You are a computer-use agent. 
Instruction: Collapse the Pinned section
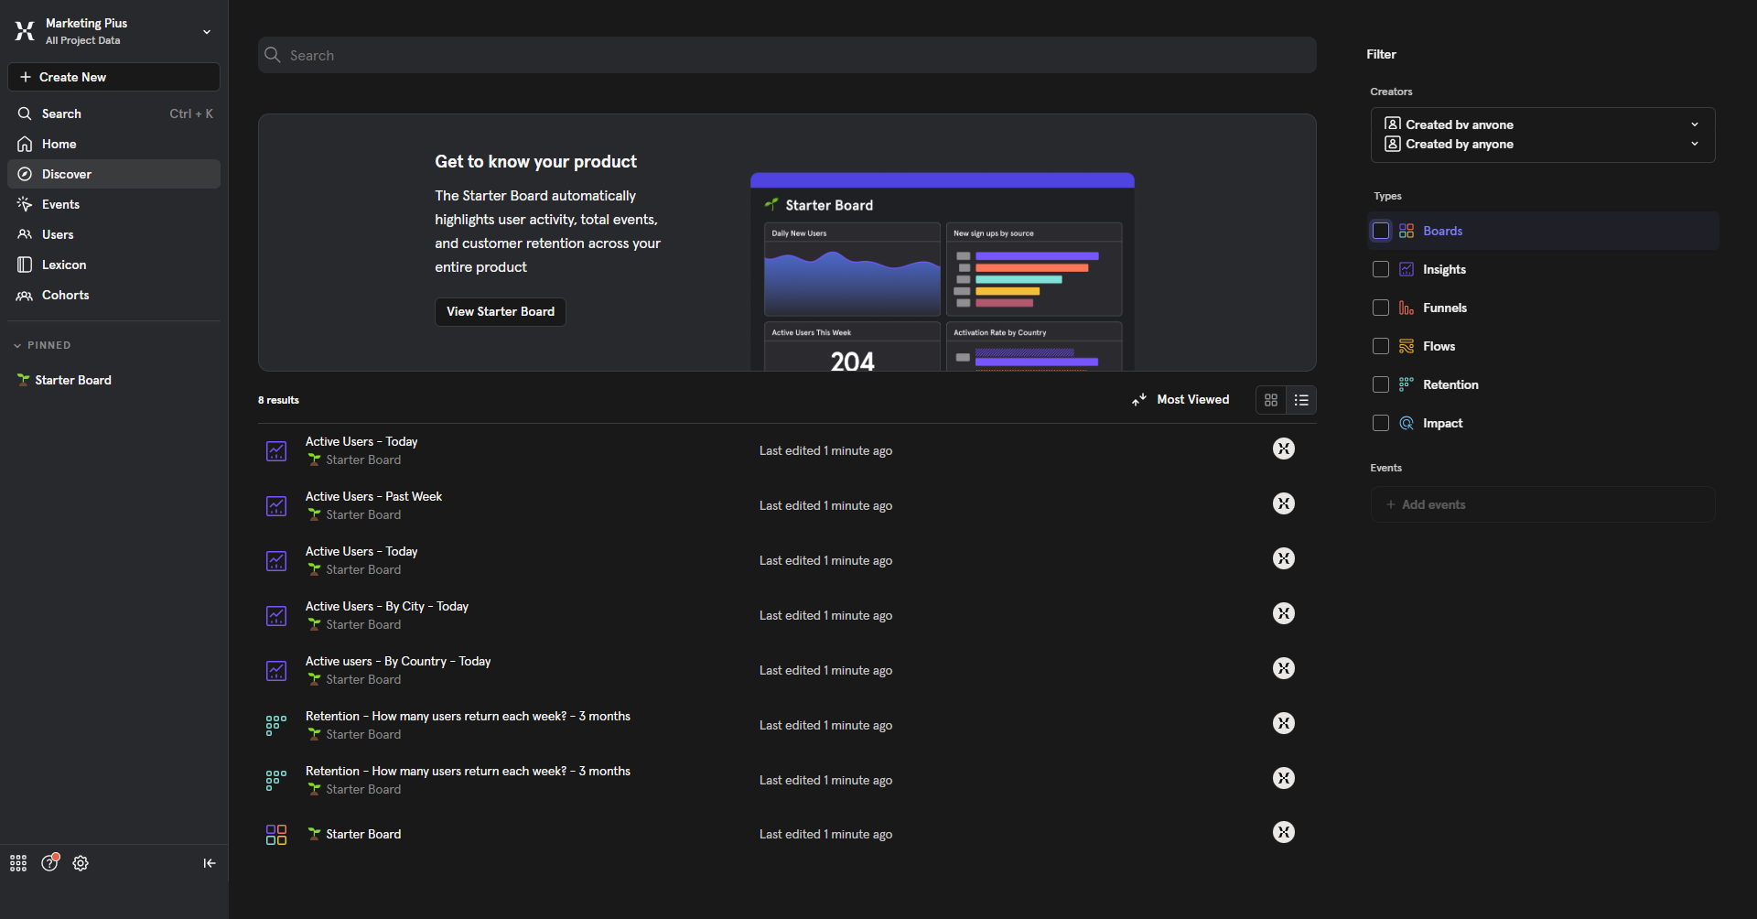click(17, 346)
